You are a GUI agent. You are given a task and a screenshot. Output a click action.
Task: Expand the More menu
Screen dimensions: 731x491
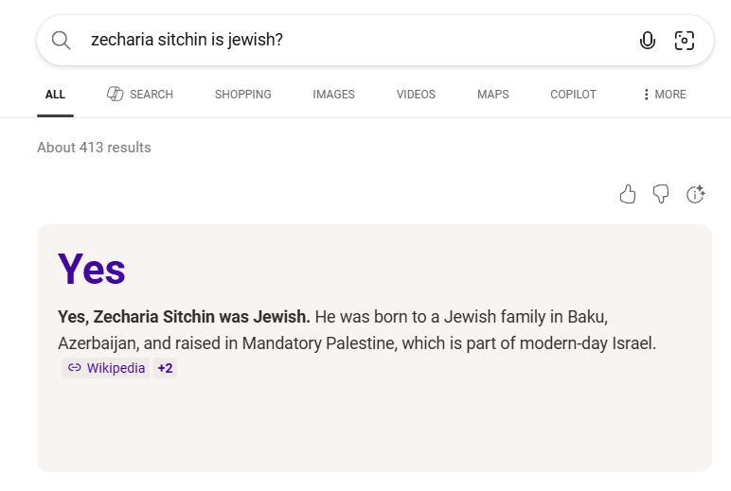coord(664,95)
